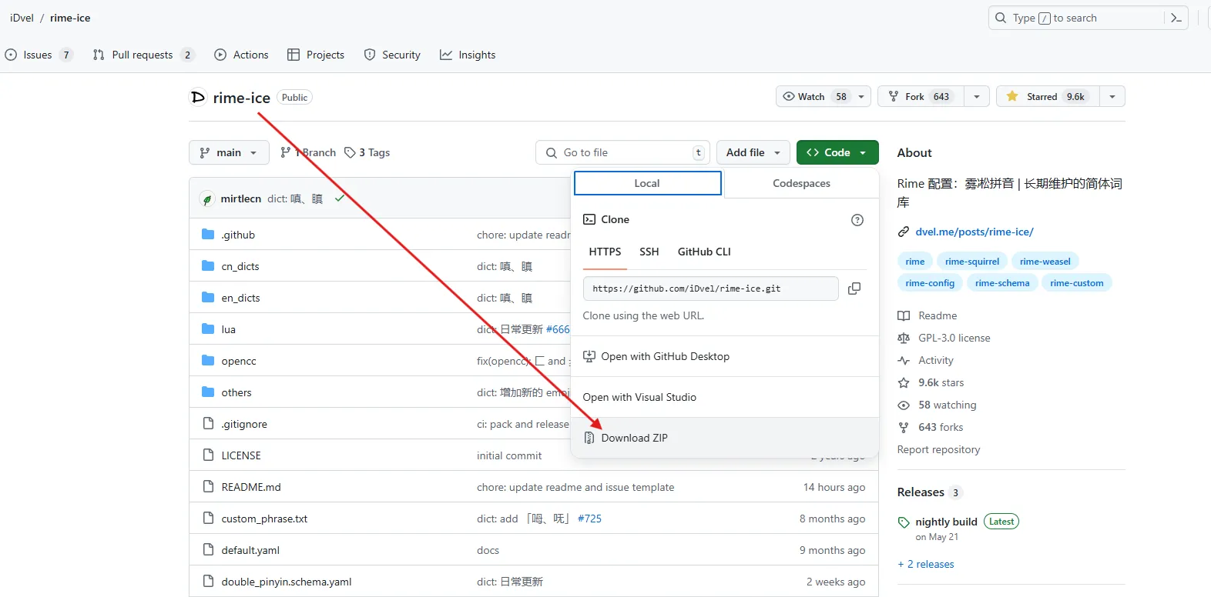Click the mirtlecn author link
Image resolution: width=1211 pixels, height=597 pixels.
point(240,198)
